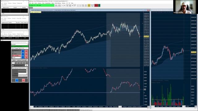The height and width of the screenshot is (111, 198).
Task: Open the order quantity combo box
Action: point(23,74)
